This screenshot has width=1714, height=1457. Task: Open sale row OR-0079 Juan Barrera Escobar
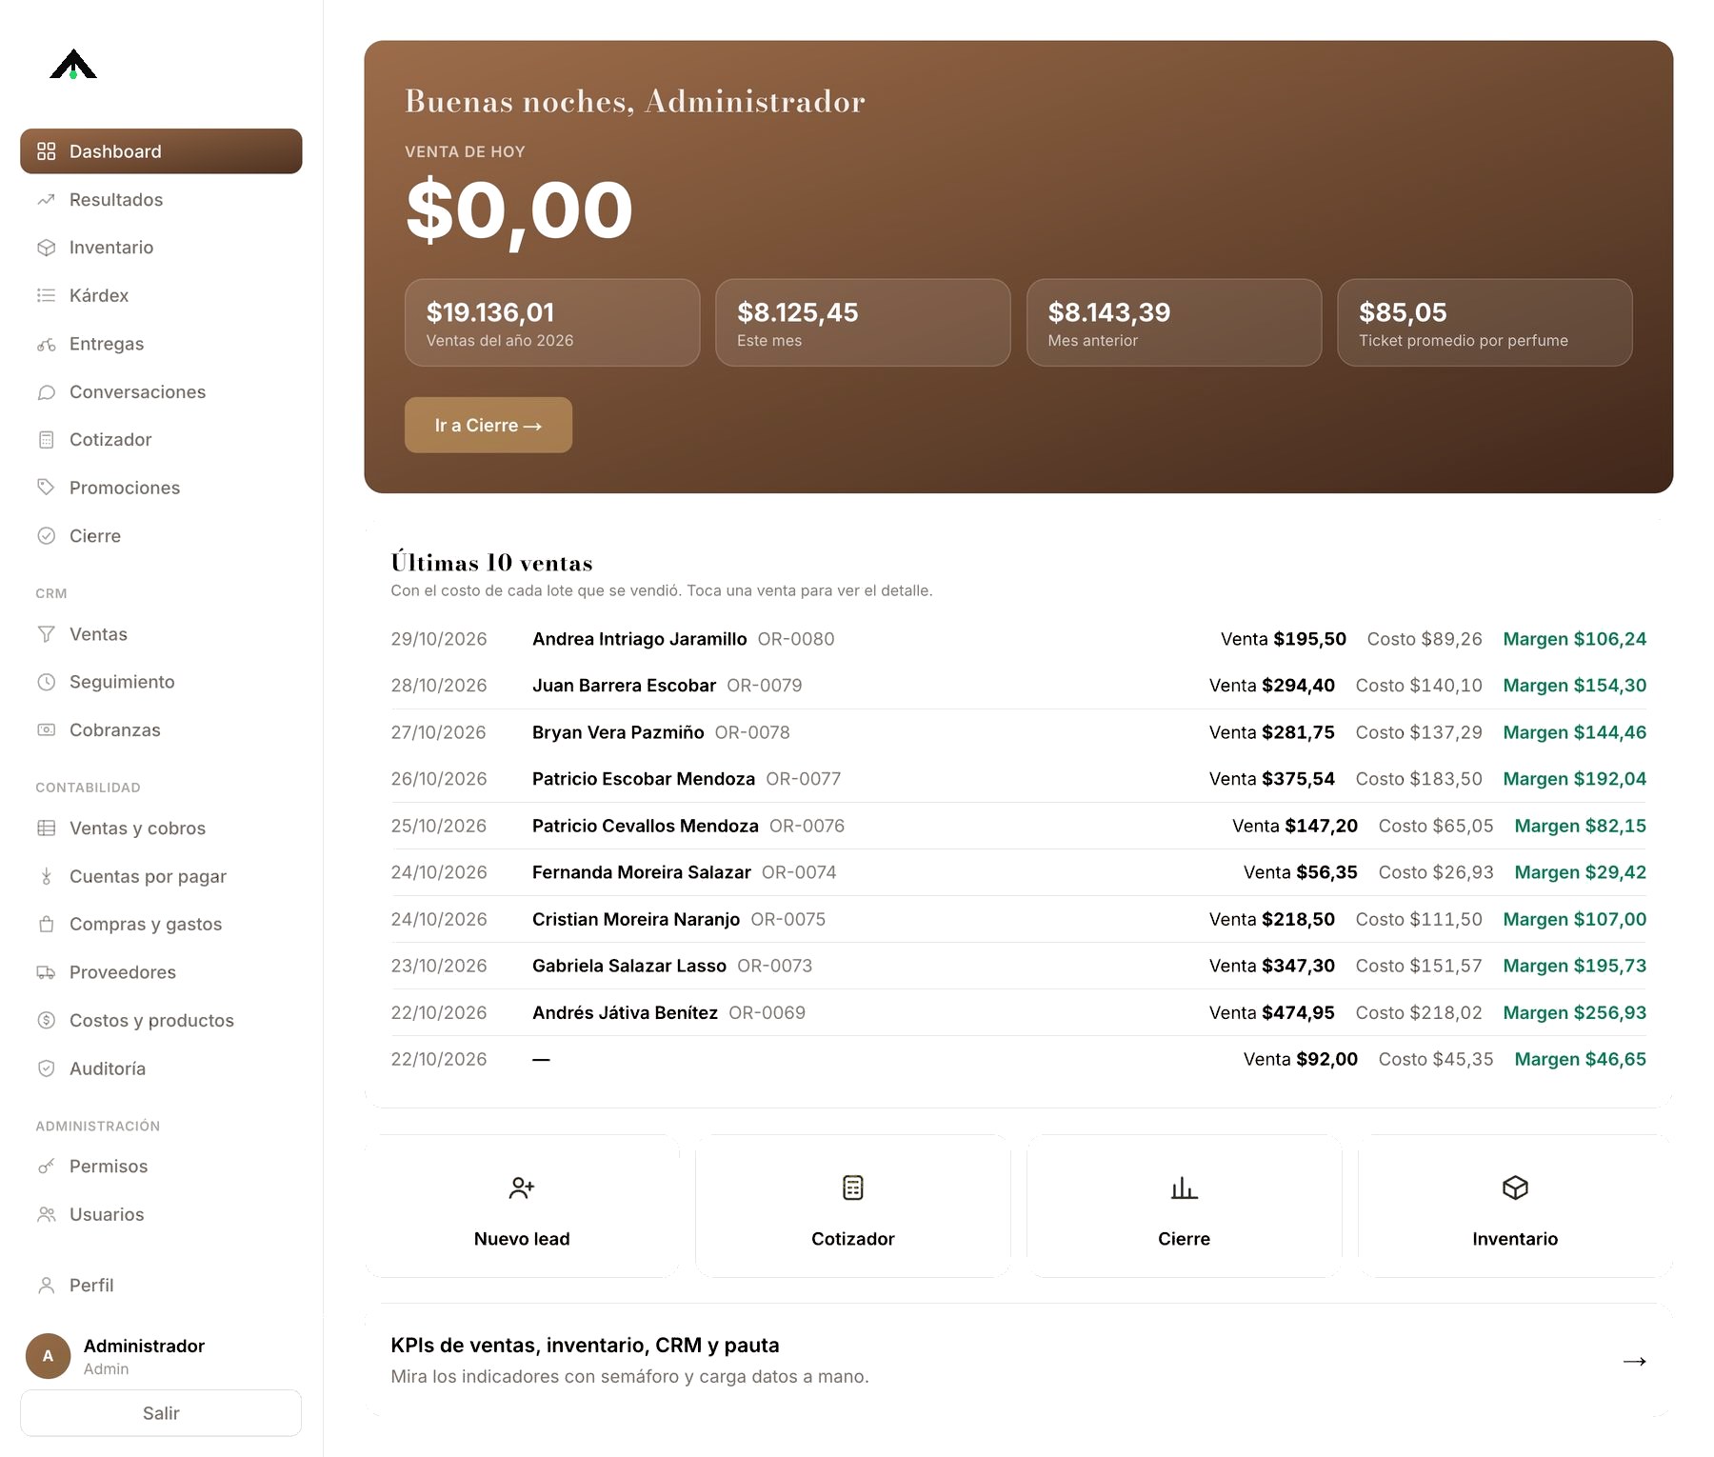pos(1018,686)
